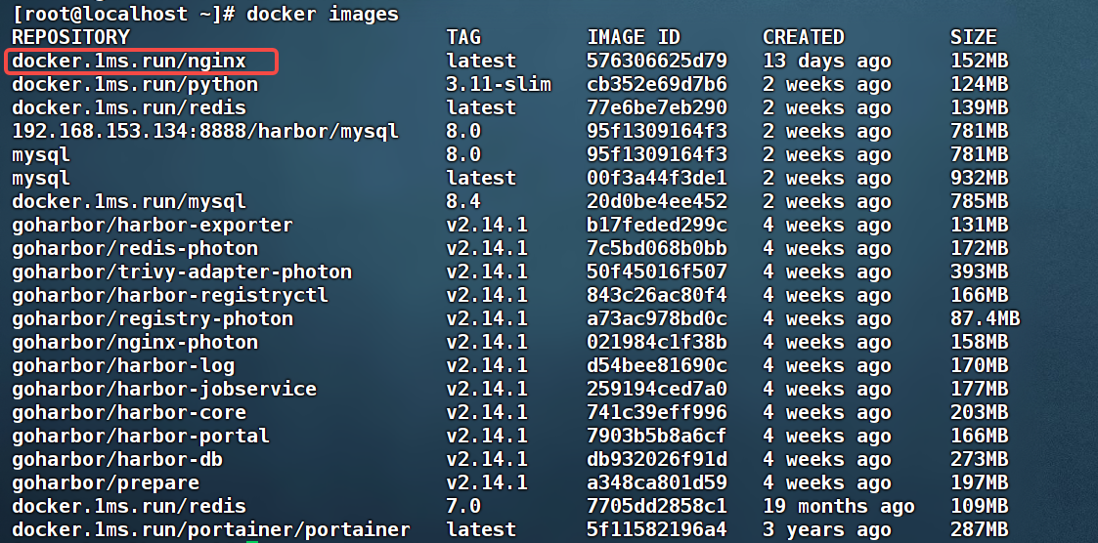Select image ID a348ca801d59

[x=657, y=482]
